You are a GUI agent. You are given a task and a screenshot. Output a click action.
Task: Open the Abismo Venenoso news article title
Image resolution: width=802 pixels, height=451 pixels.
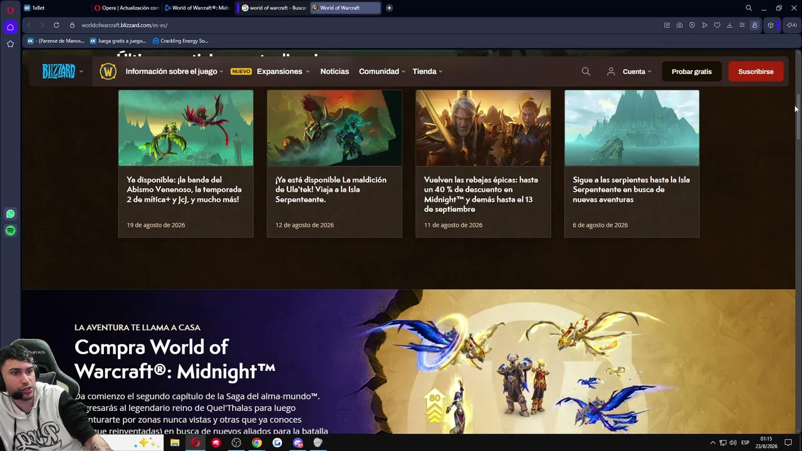[184, 190]
